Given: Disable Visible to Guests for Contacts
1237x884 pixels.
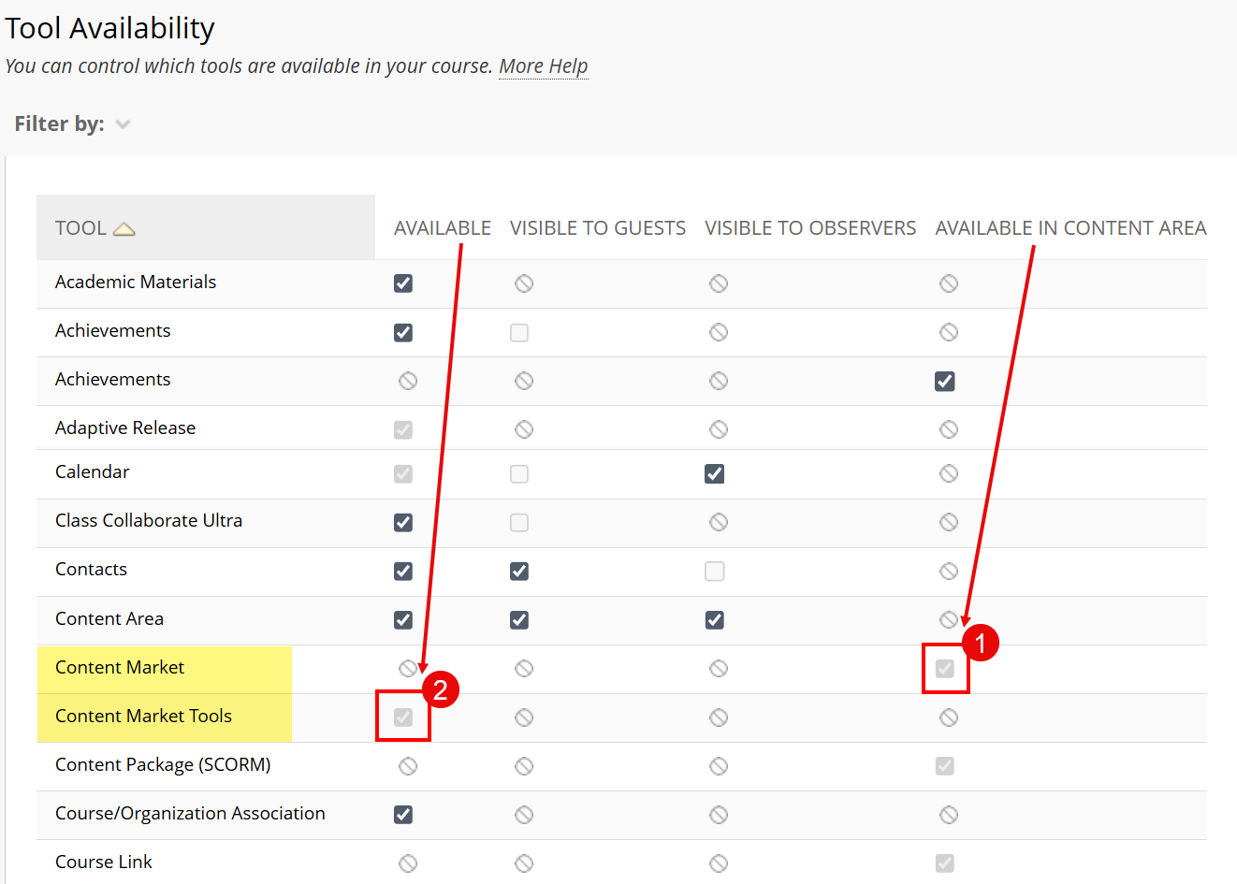Looking at the screenshot, I should [519, 571].
